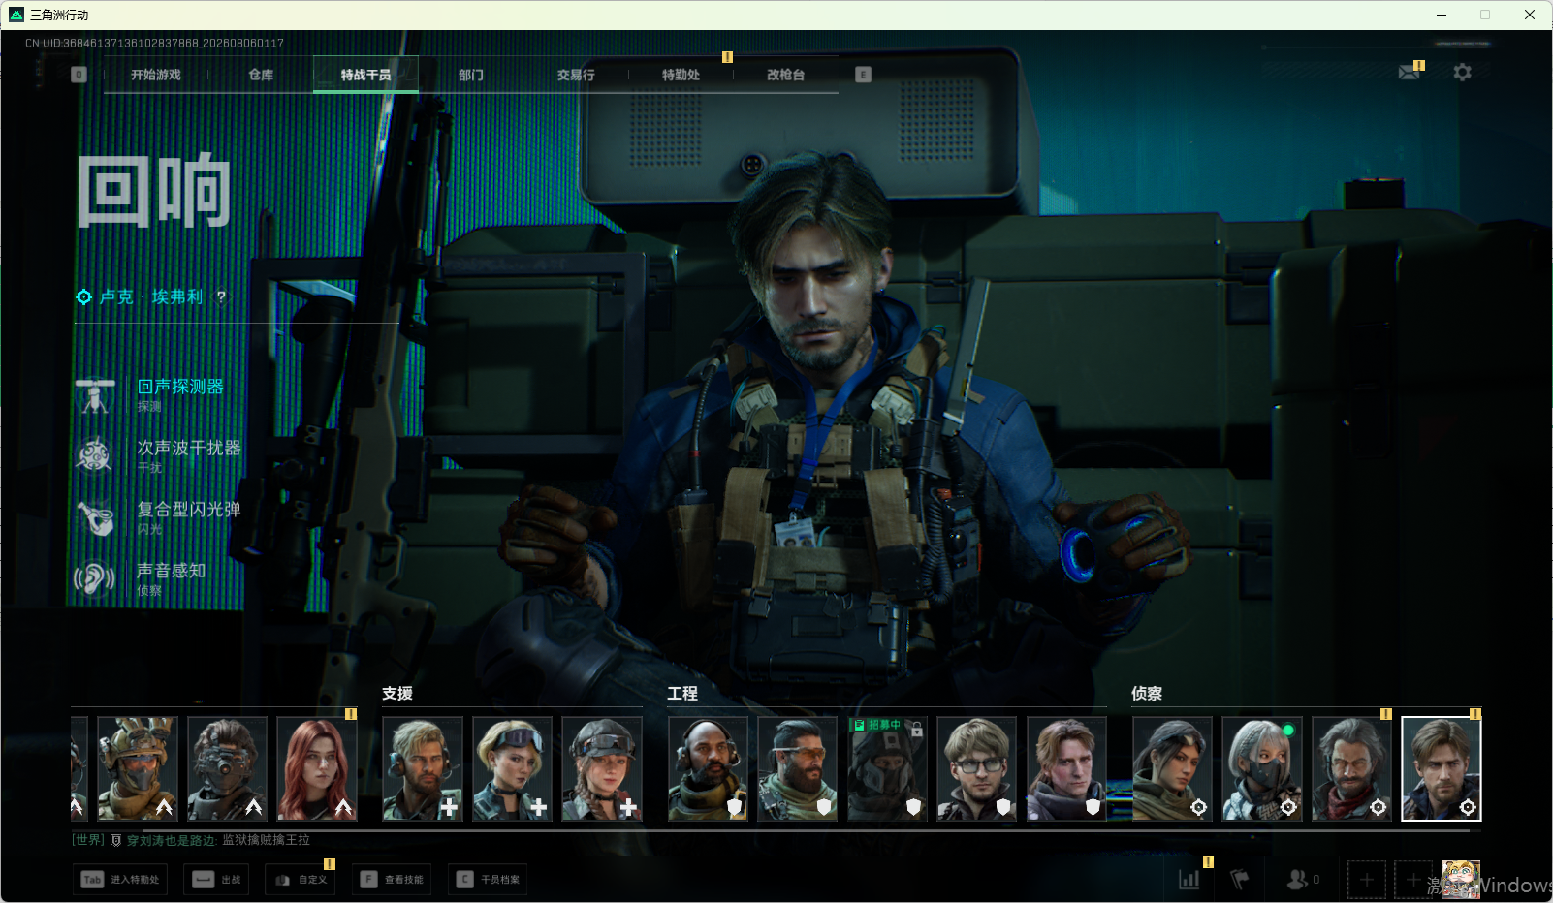Click the 复合型闪光弹 skill name
The width and height of the screenshot is (1553, 903).
(x=189, y=509)
